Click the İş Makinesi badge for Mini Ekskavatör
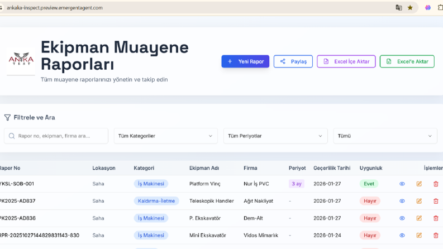The image size is (443, 249). (x=151, y=236)
